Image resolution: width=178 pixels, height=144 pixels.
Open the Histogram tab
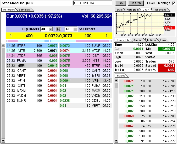coord(132,10)
